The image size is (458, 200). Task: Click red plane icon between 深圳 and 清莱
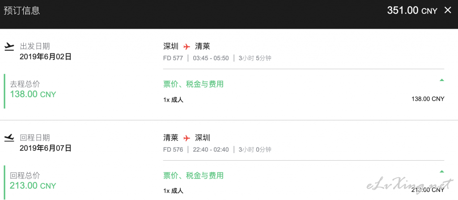[187, 47]
